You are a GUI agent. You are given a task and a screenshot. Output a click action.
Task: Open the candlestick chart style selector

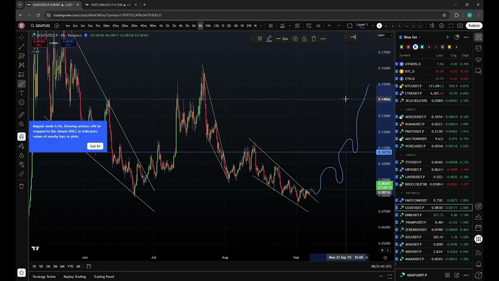(271, 26)
